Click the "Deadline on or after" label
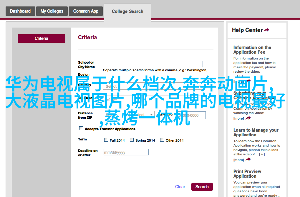 (88, 153)
